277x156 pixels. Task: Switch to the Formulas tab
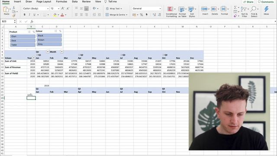coord(61,1)
